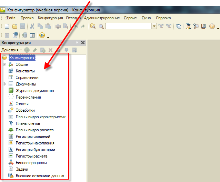The width and height of the screenshot is (220, 182).
Task: Expand the Документы tree node
Action: (4, 84)
